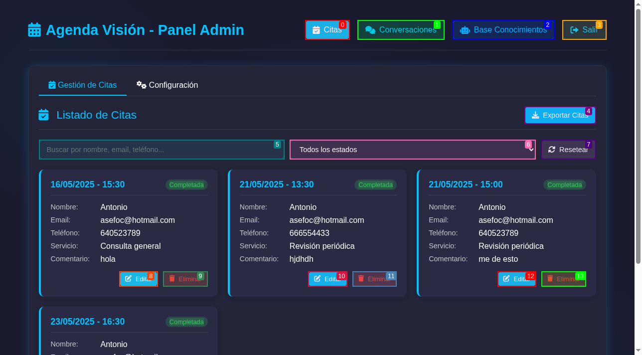Expand the Todos los estados dropdown
The width and height of the screenshot is (642, 355).
pyautogui.click(x=412, y=150)
